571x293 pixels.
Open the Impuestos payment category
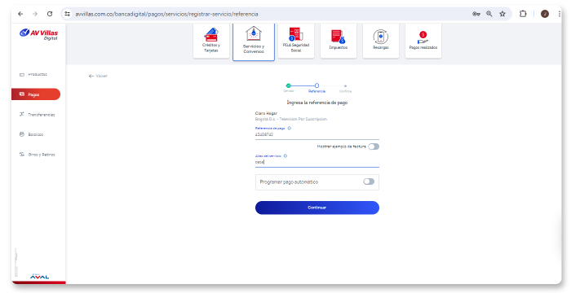point(339,41)
